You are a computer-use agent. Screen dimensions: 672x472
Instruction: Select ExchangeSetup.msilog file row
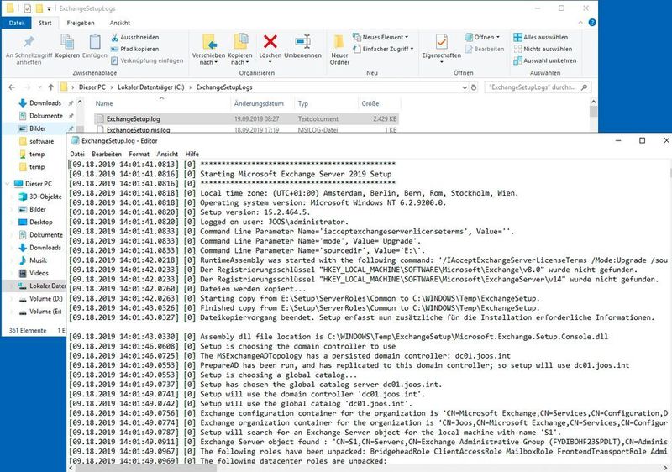pyautogui.click(x=246, y=129)
